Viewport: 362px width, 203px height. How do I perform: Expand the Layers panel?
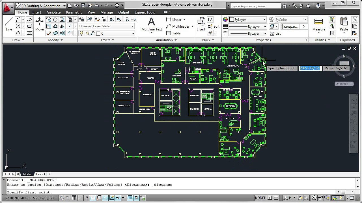coord(107,40)
